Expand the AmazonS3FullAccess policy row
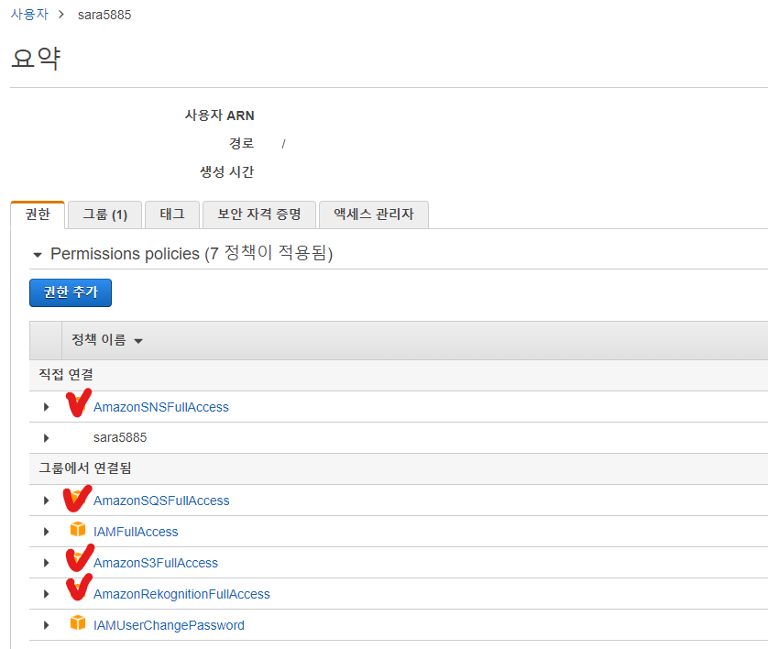768x649 pixels. tap(46, 563)
